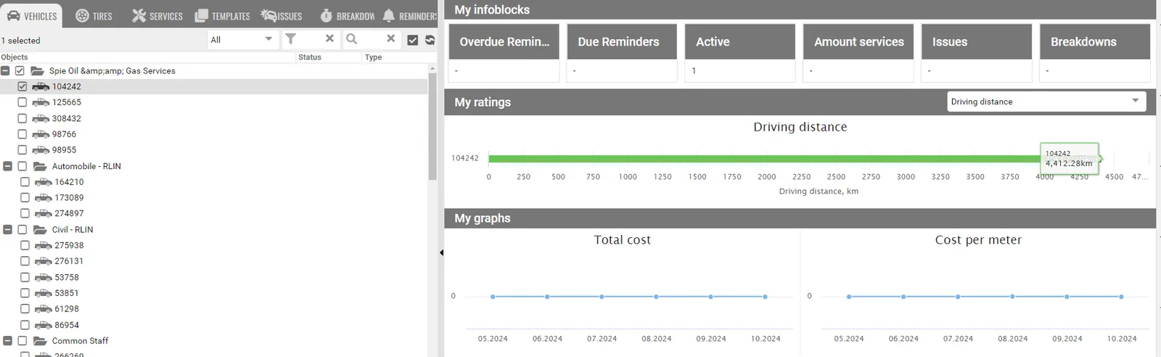Click the refresh arrows icon
The image size is (1161, 357).
coord(430,40)
